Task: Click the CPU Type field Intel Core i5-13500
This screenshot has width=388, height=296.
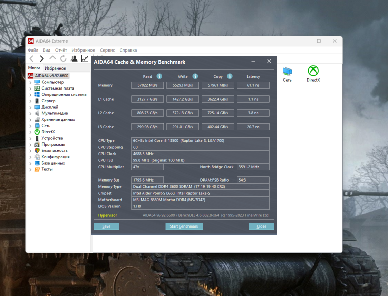Action: coord(200,140)
